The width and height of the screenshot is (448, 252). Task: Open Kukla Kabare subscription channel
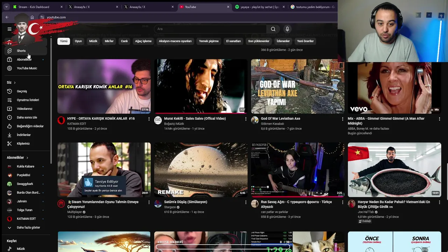pos(25,167)
